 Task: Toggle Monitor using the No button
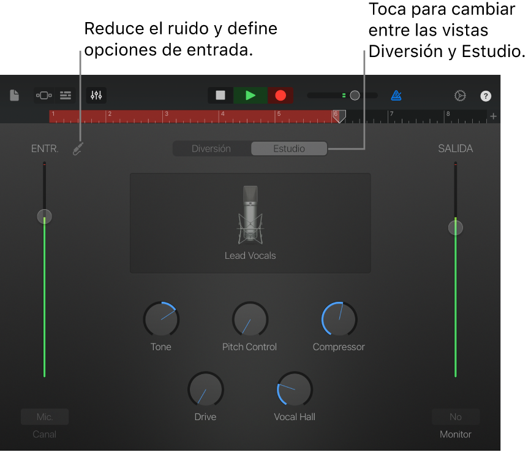tap(455, 416)
